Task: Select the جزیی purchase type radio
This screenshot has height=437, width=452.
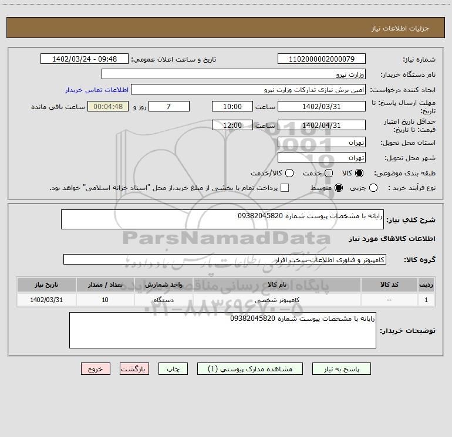Action: tap(373, 188)
